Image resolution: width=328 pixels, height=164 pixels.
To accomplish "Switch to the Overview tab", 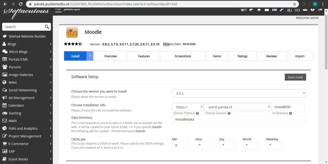I will (x=111, y=56).
